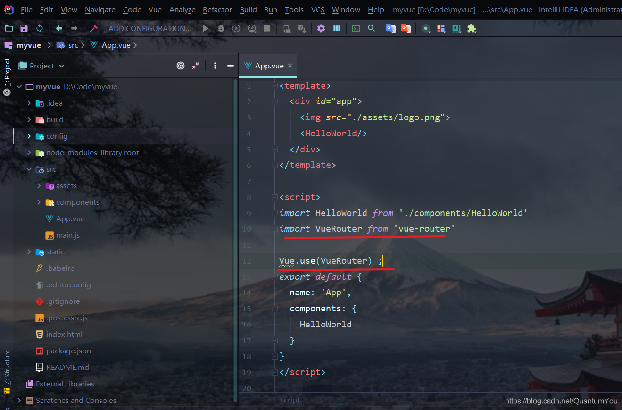Screen dimensions: 622x410
Task: Click the Collapse All arrows icon
Action: (x=196, y=66)
